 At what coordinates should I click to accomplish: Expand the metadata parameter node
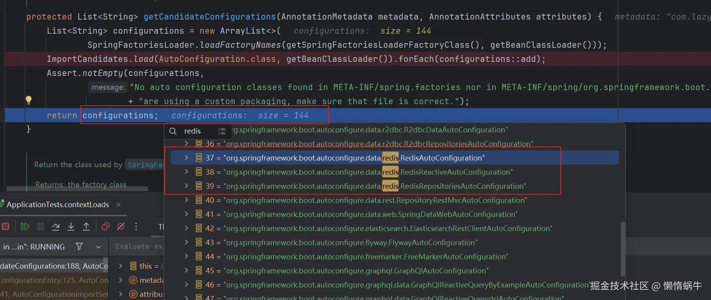[x=121, y=280]
